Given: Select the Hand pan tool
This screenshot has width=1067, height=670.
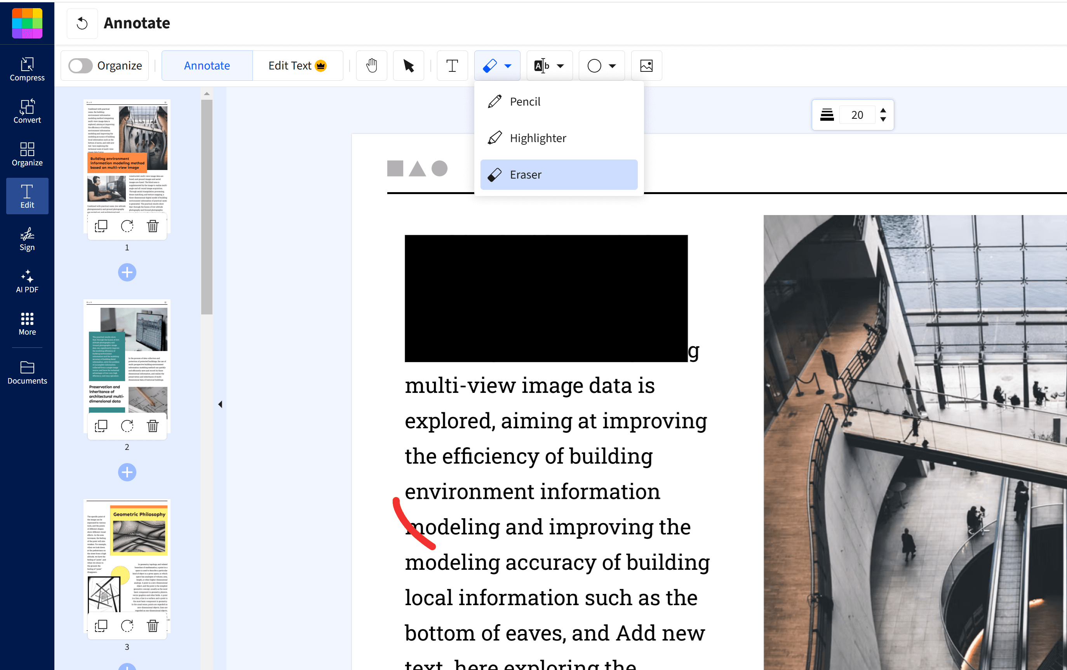Looking at the screenshot, I should (371, 66).
